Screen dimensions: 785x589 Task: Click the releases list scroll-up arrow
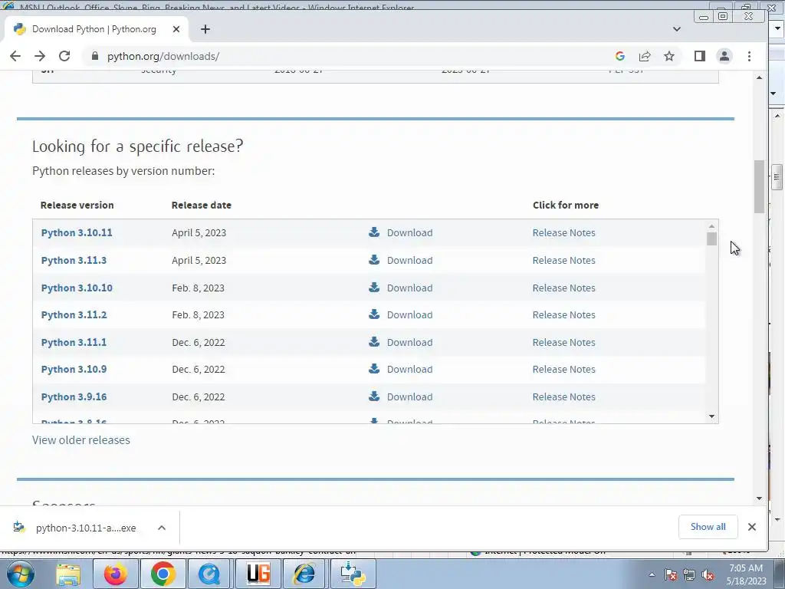[x=712, y=226]
